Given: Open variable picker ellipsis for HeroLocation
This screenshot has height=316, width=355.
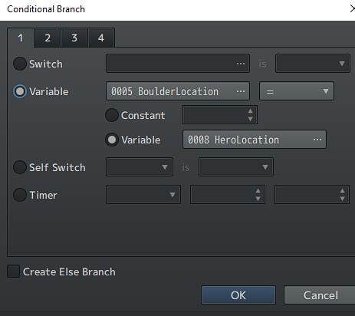Looking at the screenshot, I should click(x=317, y=140).
